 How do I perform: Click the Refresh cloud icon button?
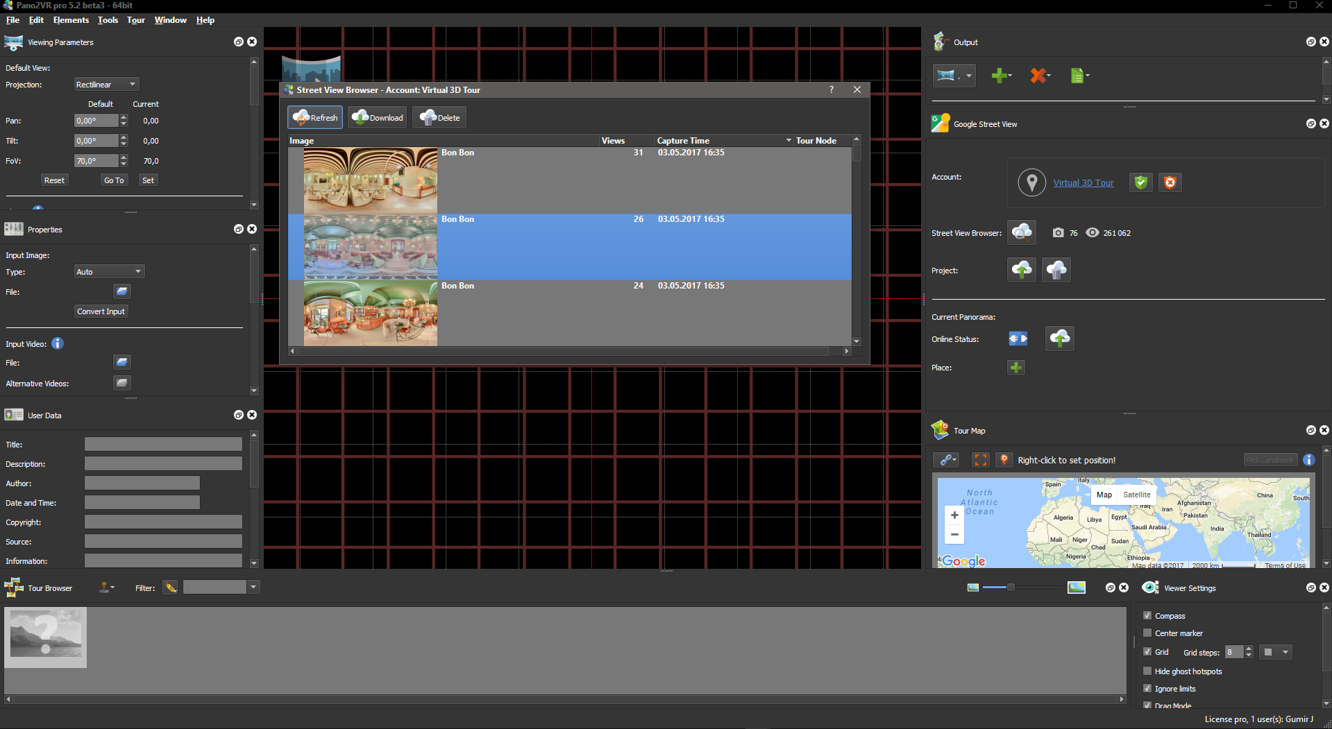[x=315, y=118]
